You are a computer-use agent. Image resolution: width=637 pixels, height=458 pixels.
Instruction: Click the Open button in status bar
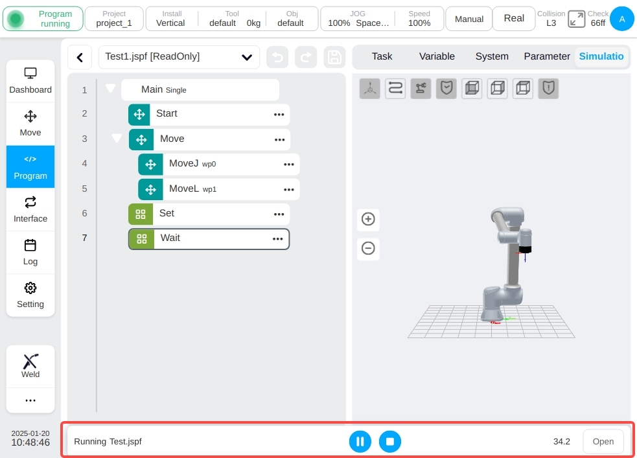point(603,441)
